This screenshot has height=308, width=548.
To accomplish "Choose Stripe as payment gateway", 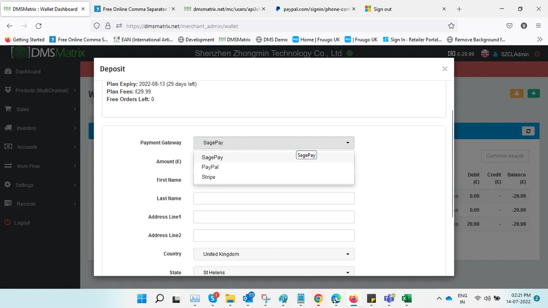I will tap(274, 177).
